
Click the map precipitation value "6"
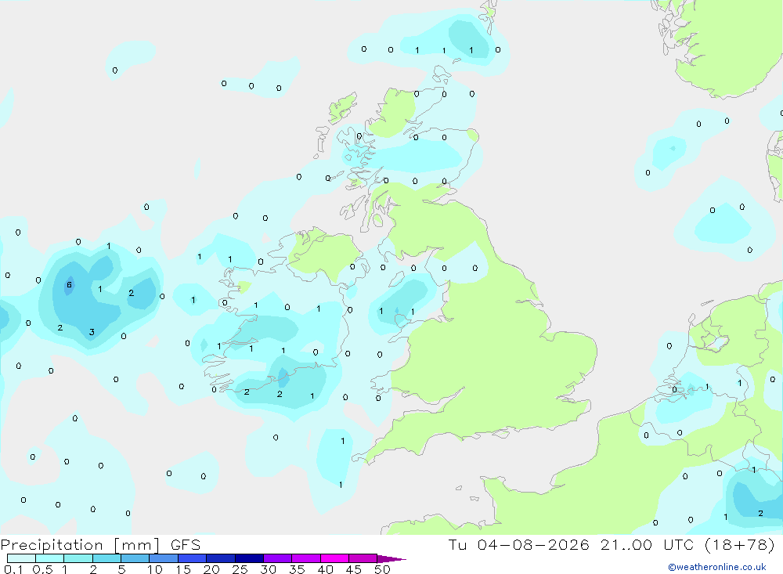point(69,285)
